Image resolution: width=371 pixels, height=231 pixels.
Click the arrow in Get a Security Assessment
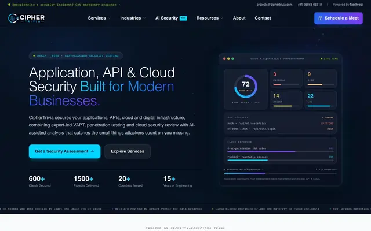(93, 151)
